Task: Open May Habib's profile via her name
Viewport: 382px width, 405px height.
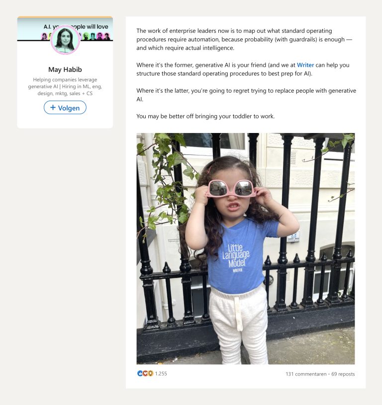Action: (x=65, y=69)
